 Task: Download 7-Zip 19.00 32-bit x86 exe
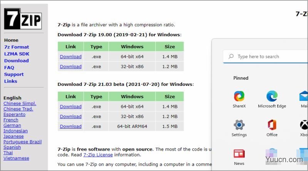click(x=71, y=67)
